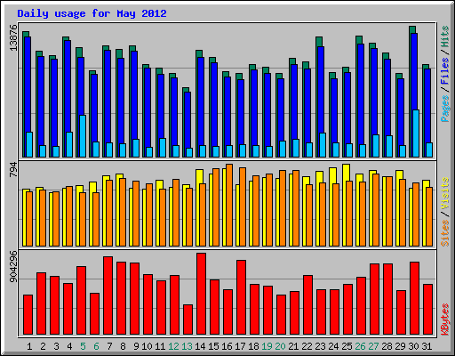Click the blue Files bar for day 30

[414, 71]
